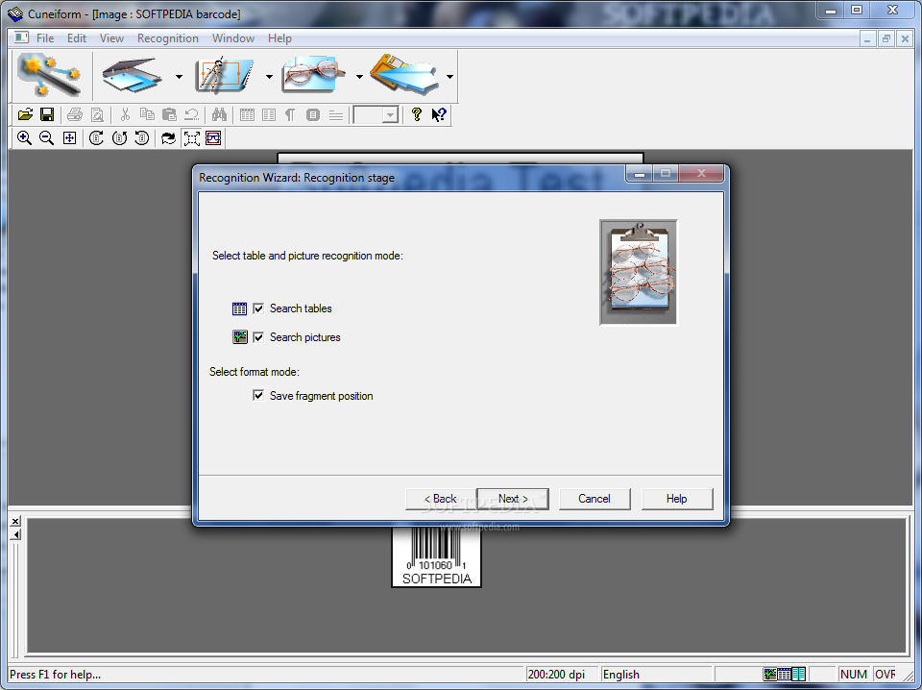Click the large recognition glasses icon

[313, 75]
